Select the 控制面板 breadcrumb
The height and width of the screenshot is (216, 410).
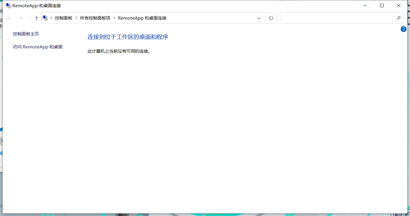coord(64,18)
